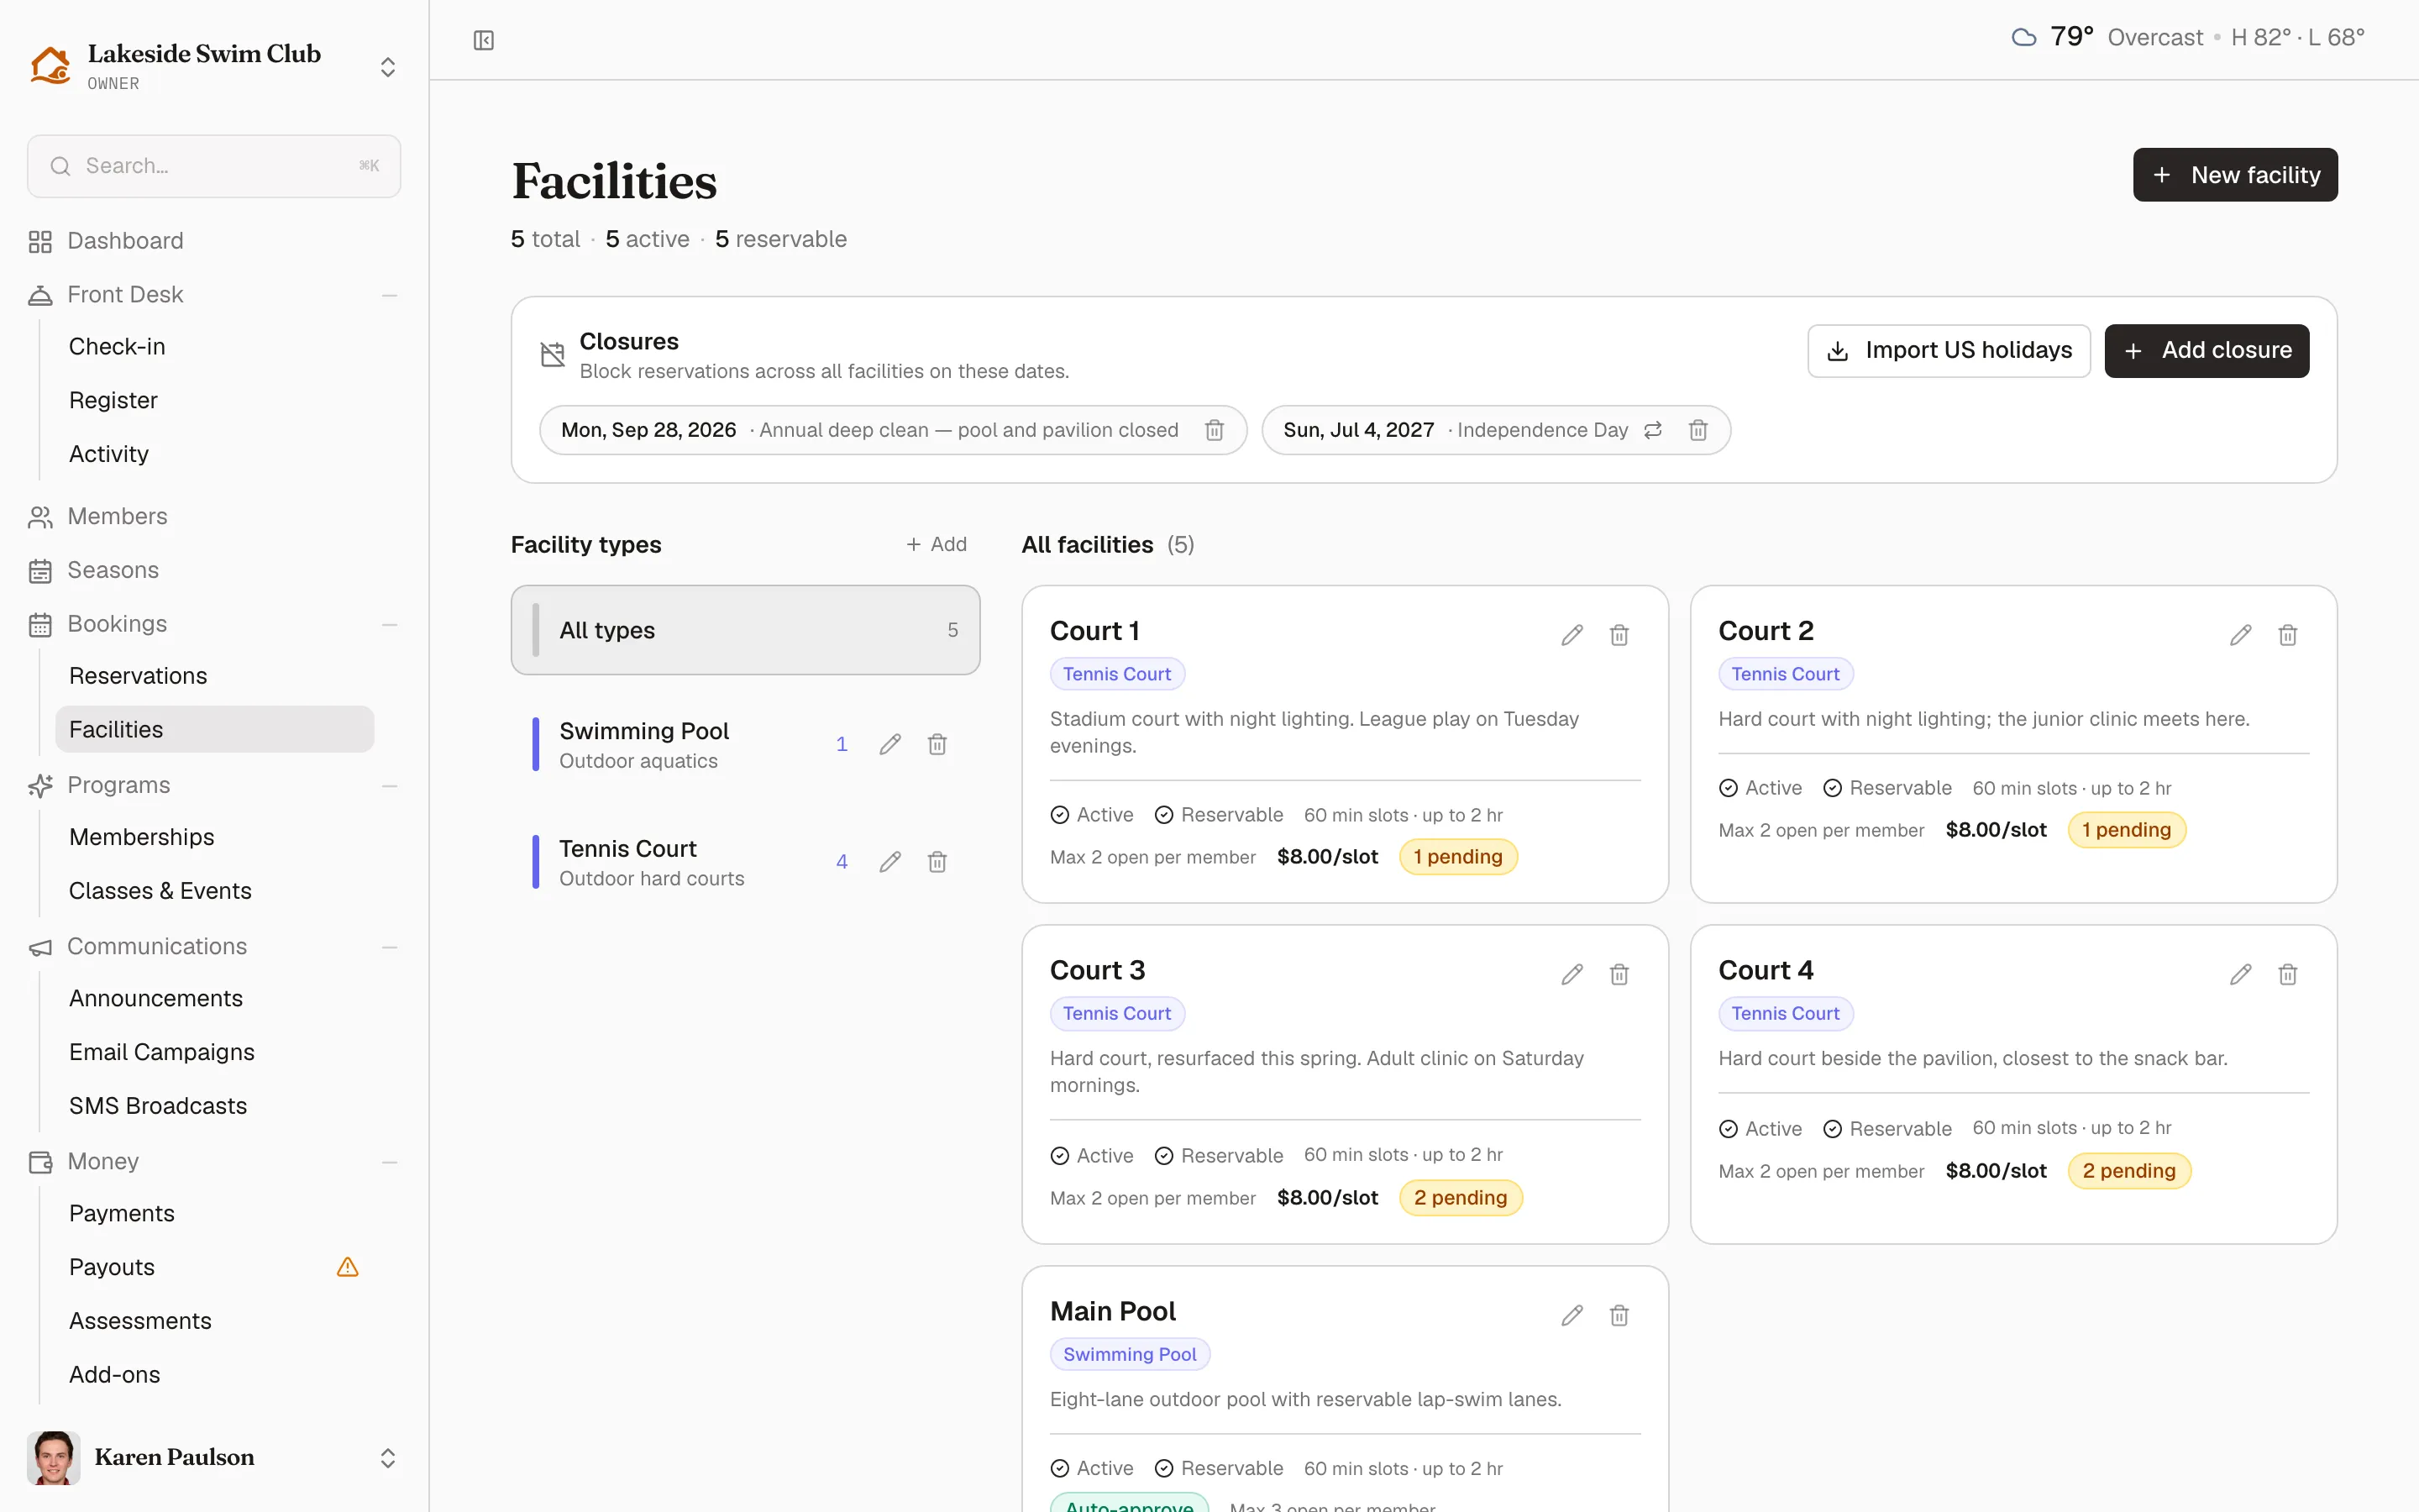
Task: Focus the Search field
Action: pos(214,166)
